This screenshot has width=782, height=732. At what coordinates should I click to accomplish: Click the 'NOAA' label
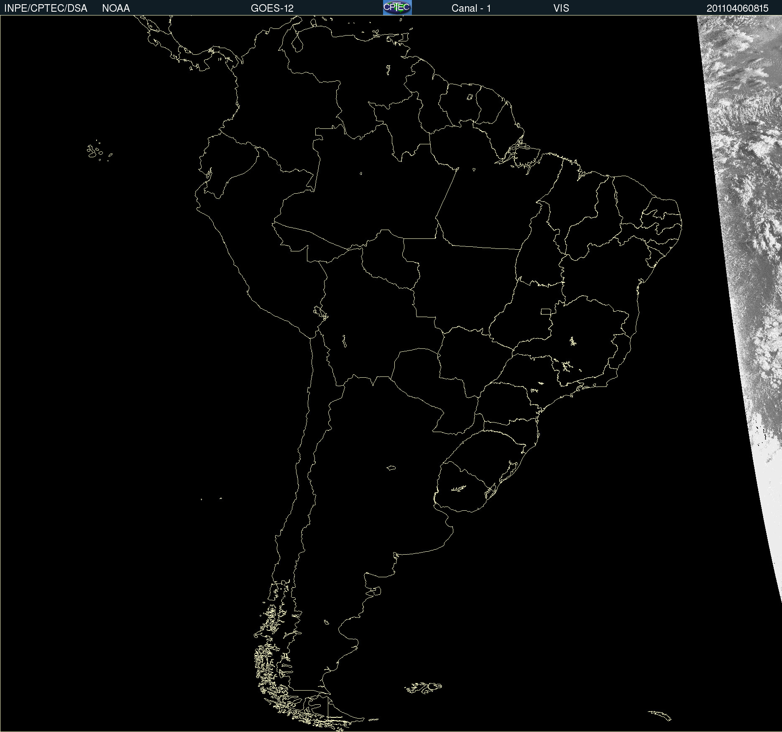[x=116, y=8]
